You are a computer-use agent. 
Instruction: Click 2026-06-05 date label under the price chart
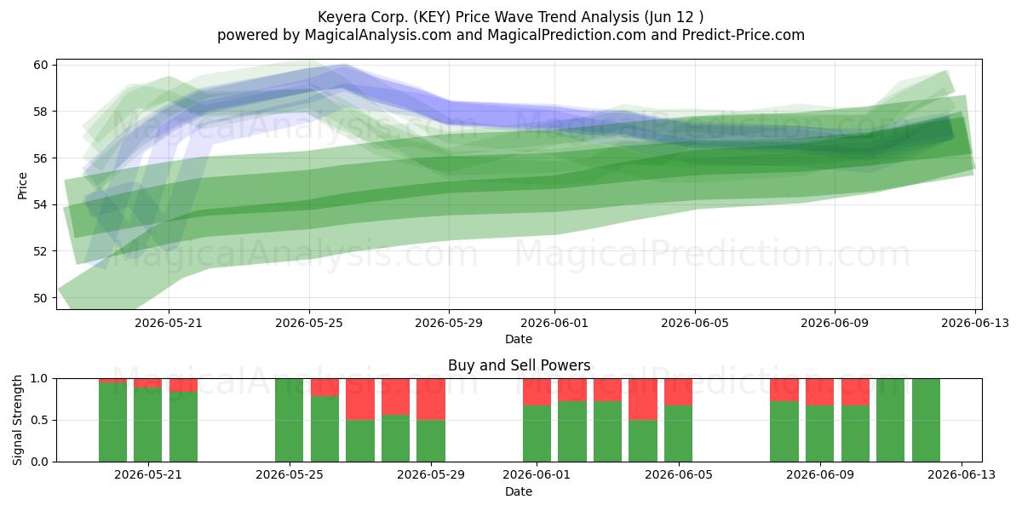click(x=696, y=324)
